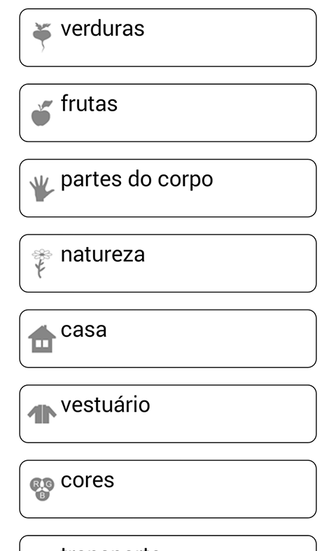
Task: Select the house icon for casa
Action: coord(42,339)
